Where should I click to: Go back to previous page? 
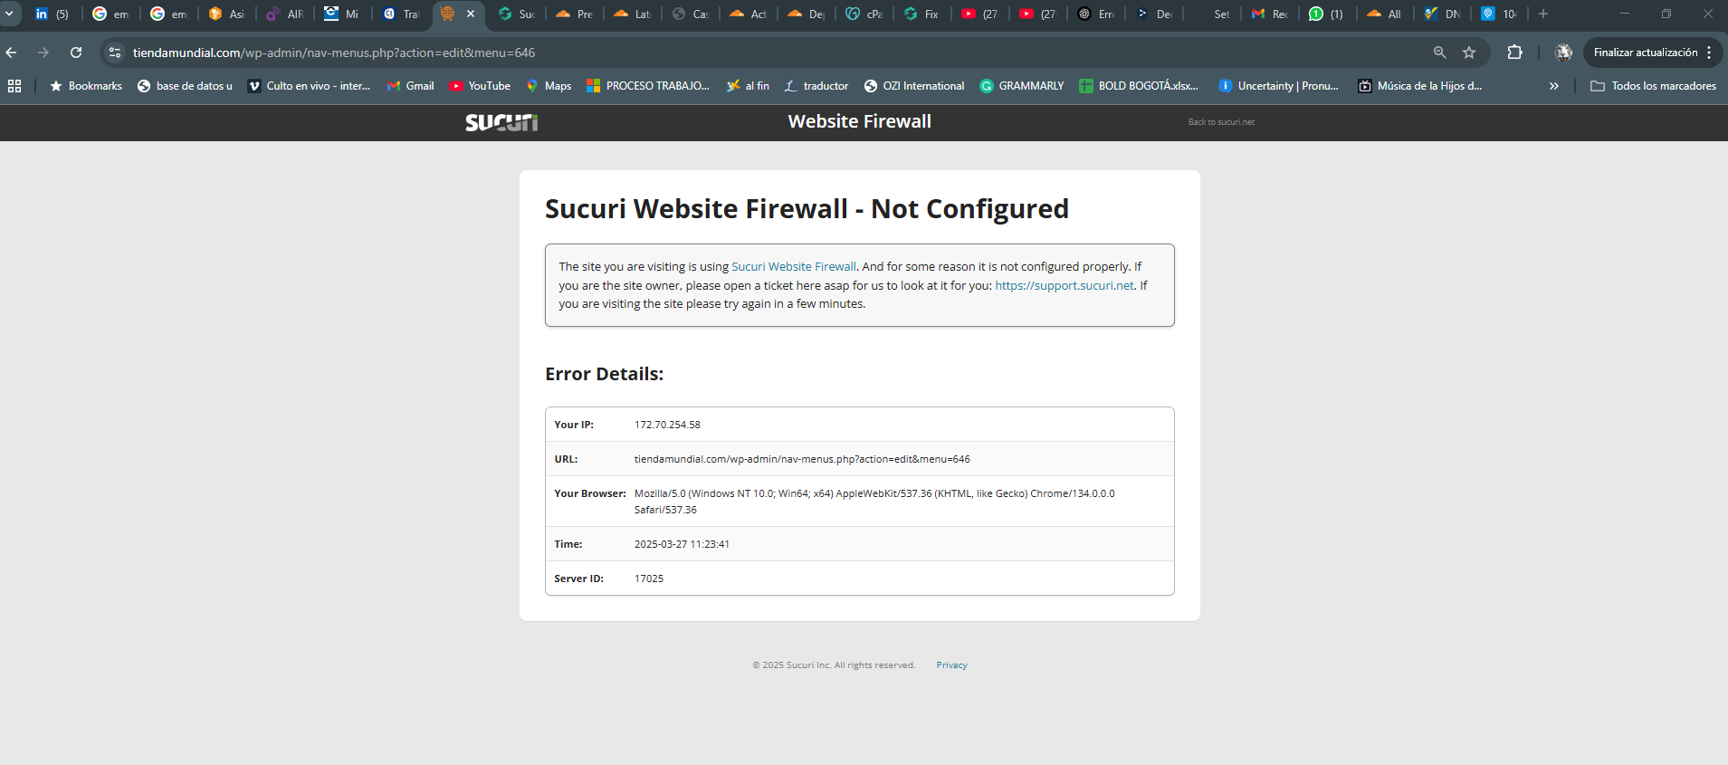(x=12, y=53)
